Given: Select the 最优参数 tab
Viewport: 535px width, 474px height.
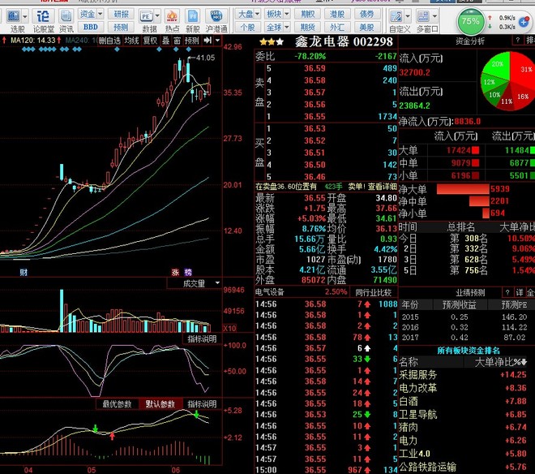Looking at the screenshot, I should tap(117, 404).
